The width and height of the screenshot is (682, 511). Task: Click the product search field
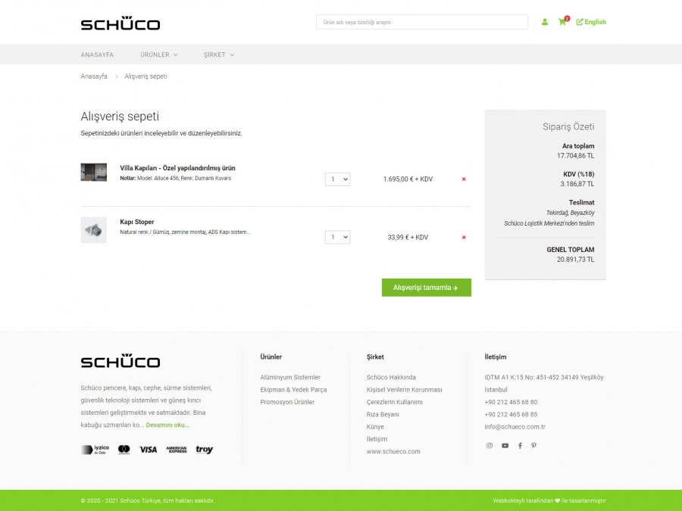tap(421, 22)
